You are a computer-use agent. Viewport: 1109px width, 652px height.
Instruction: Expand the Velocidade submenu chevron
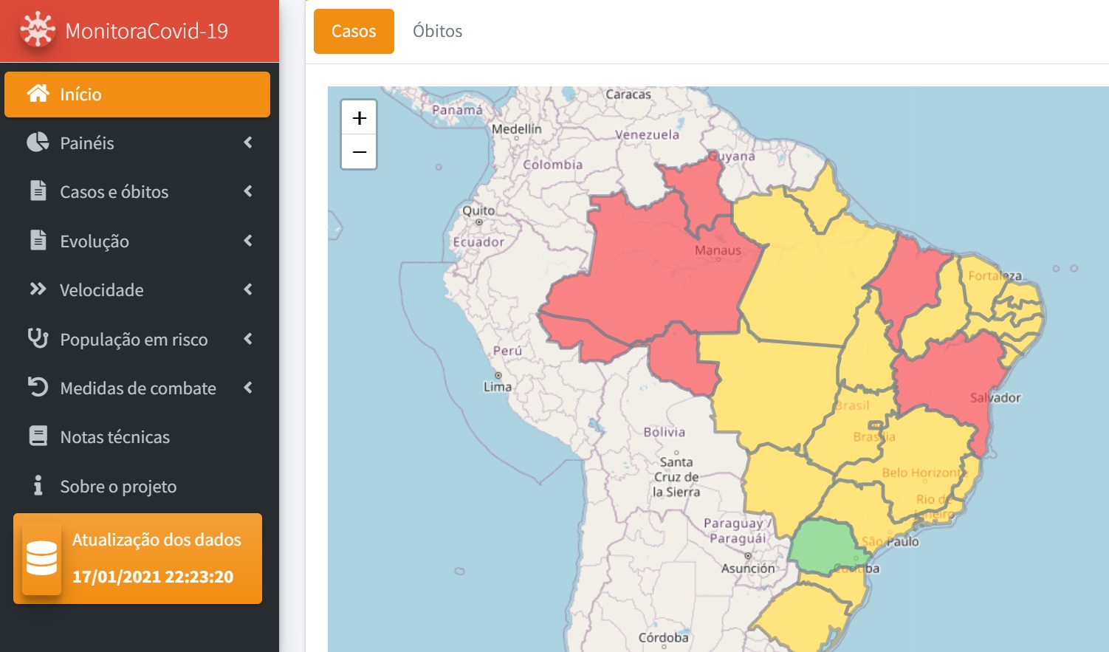pos(248,289)
